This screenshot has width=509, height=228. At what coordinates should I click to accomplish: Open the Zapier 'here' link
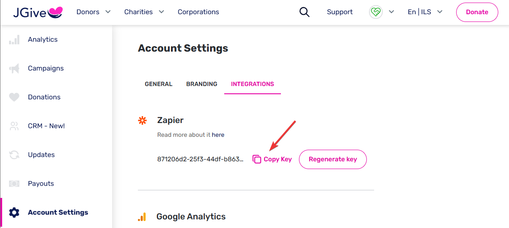click(x=218, y=135)
